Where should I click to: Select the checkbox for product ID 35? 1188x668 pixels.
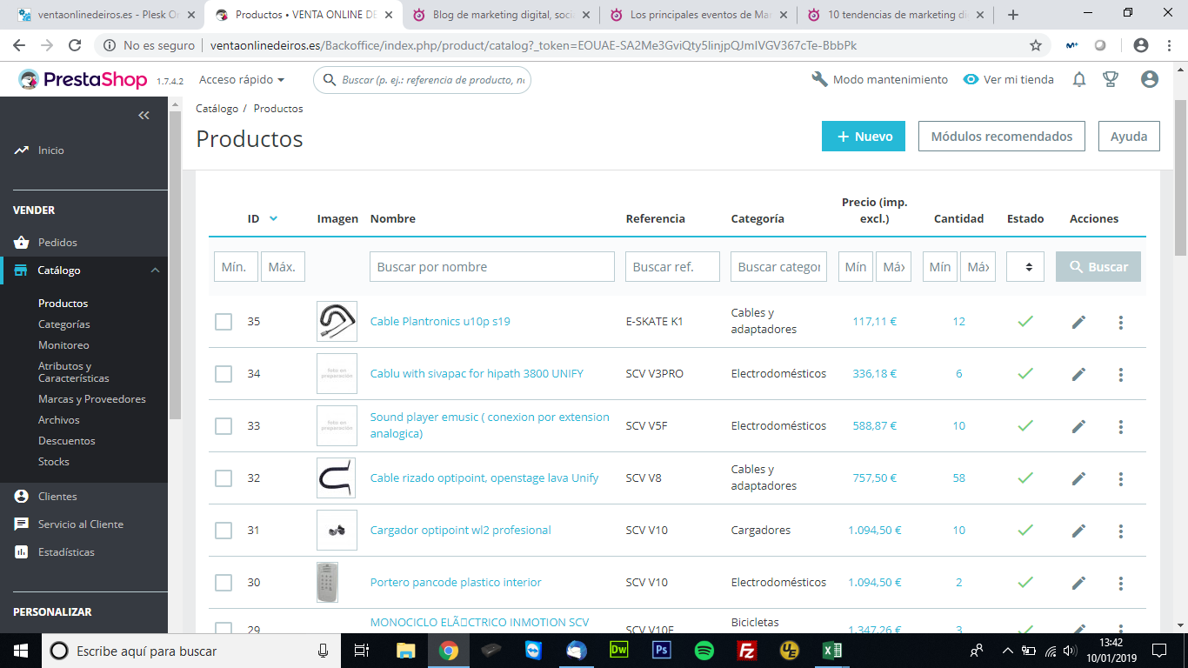224,322
